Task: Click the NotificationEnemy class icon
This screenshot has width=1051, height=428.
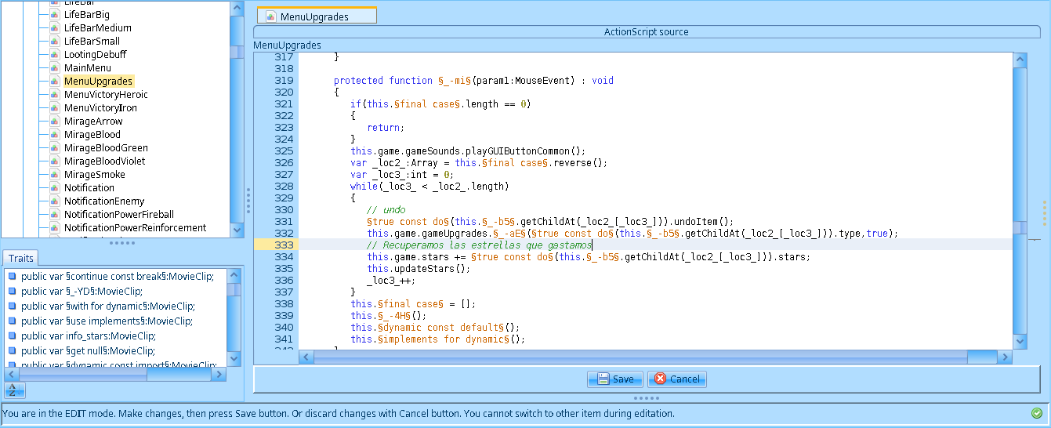Action: point(55,201)
